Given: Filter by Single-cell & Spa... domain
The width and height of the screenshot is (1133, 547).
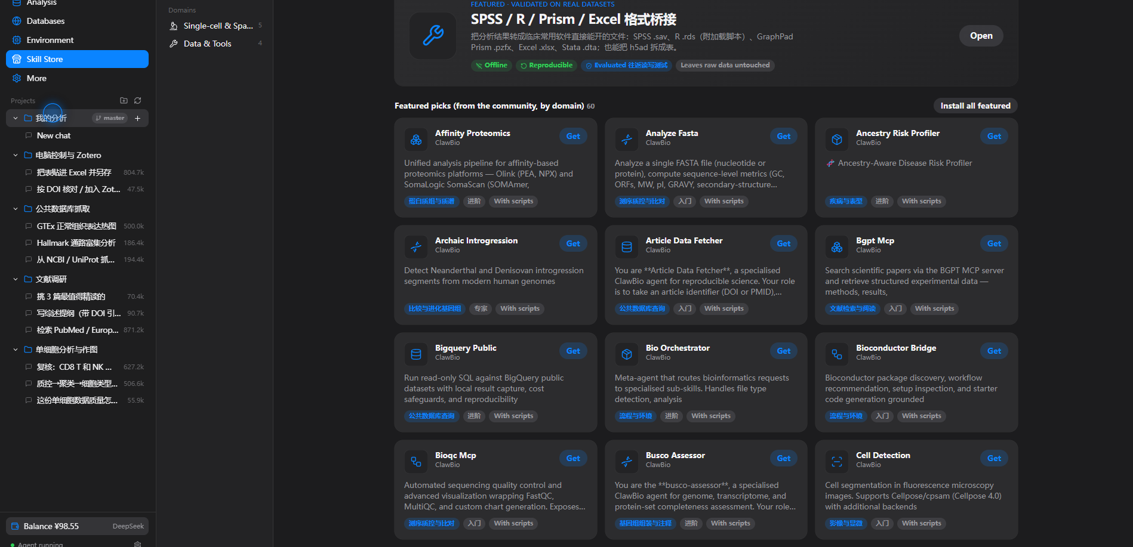Looking at the screenshot, I should coord(215,26).
